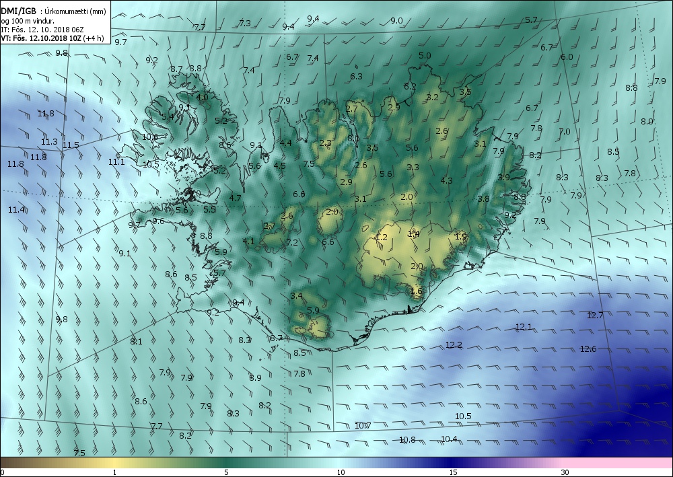This screenshot has height=477, width=673.
Task: Click the color scale tick label '1'
Action: tap(114, 473)
